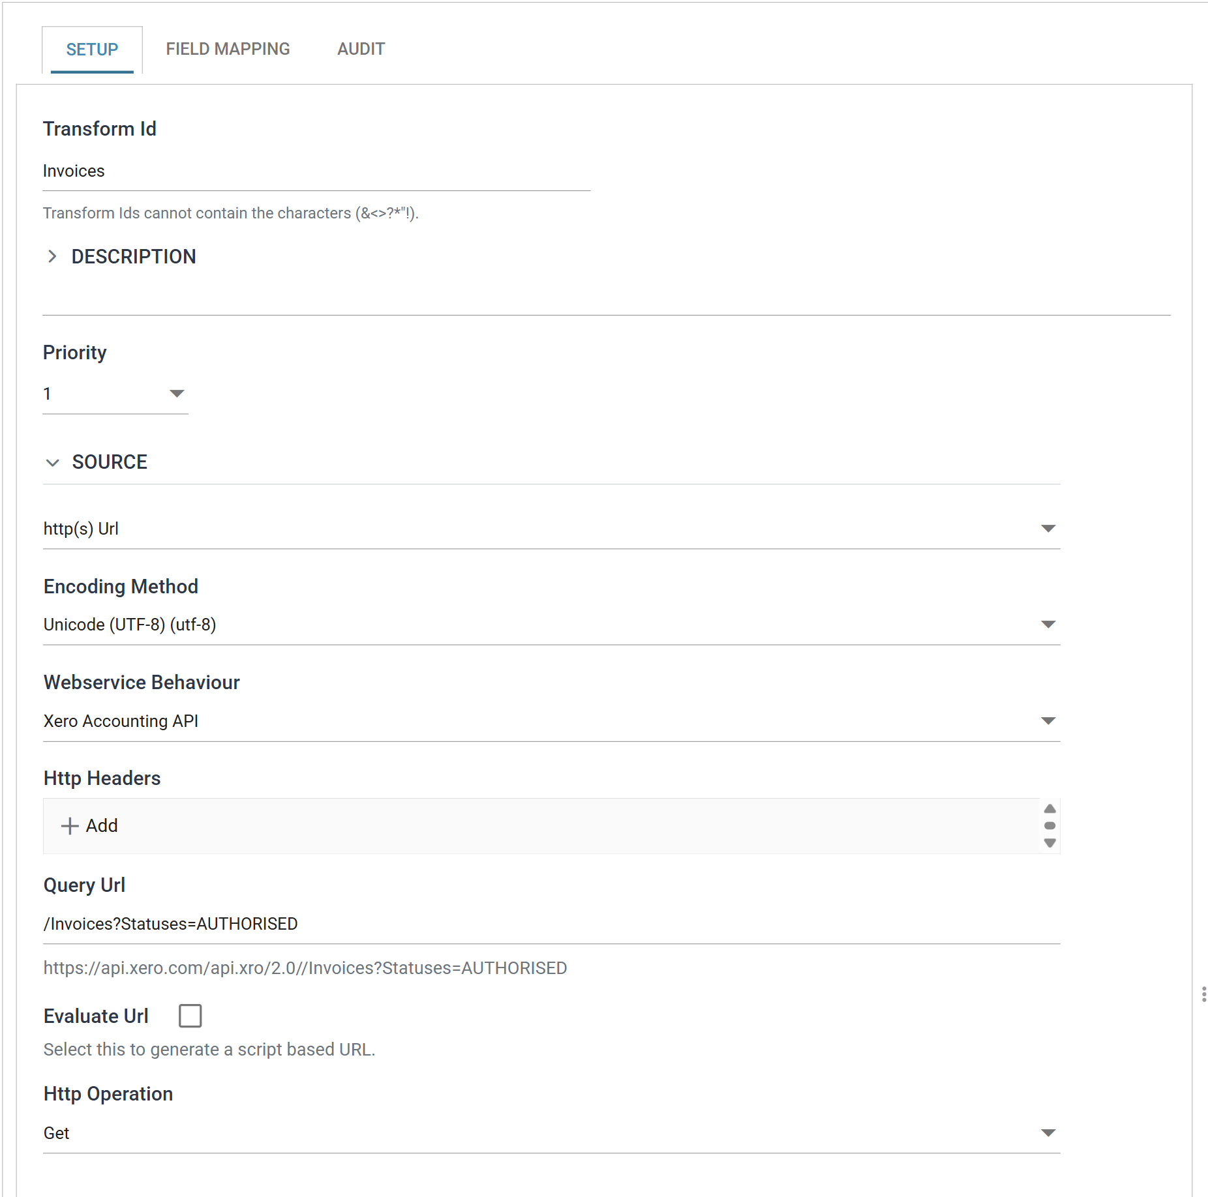Open the FIELD MAPPING tab
Viewport: 1208px width, 1197px height.
click(x=228, y=49)
